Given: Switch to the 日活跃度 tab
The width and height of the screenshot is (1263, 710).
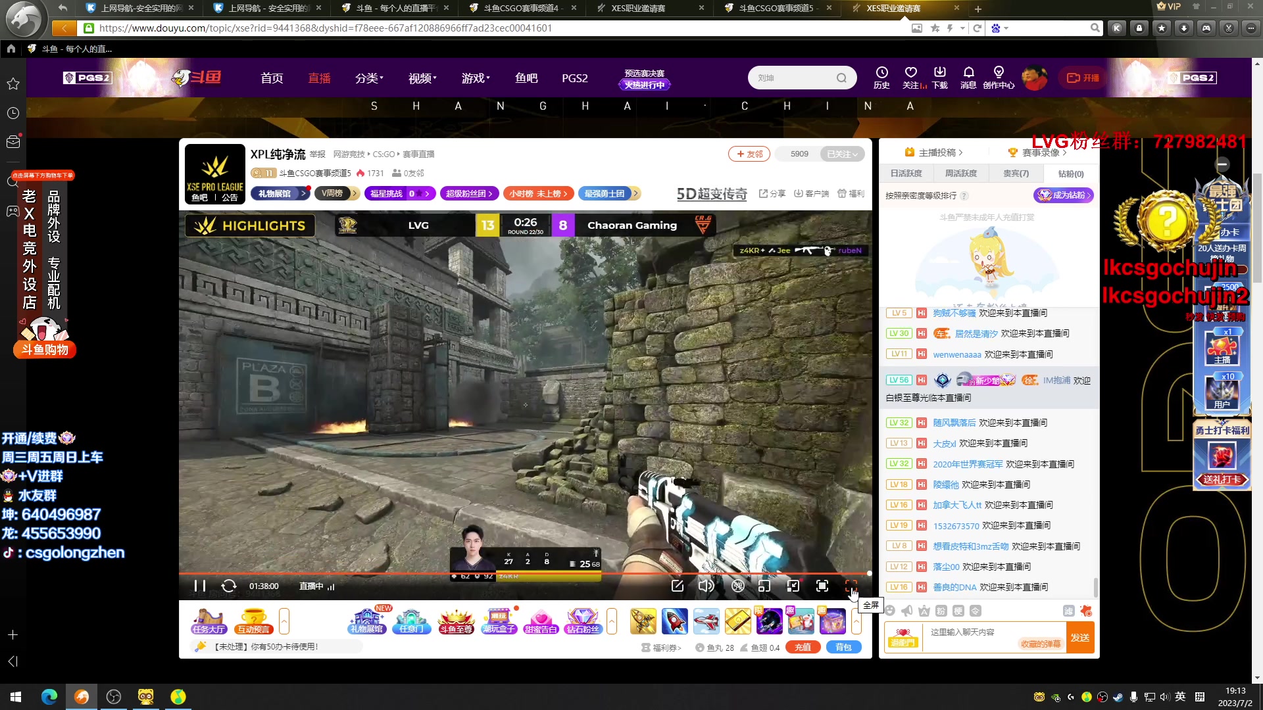Looking at the screenshot, I should (x=906, y=174).
